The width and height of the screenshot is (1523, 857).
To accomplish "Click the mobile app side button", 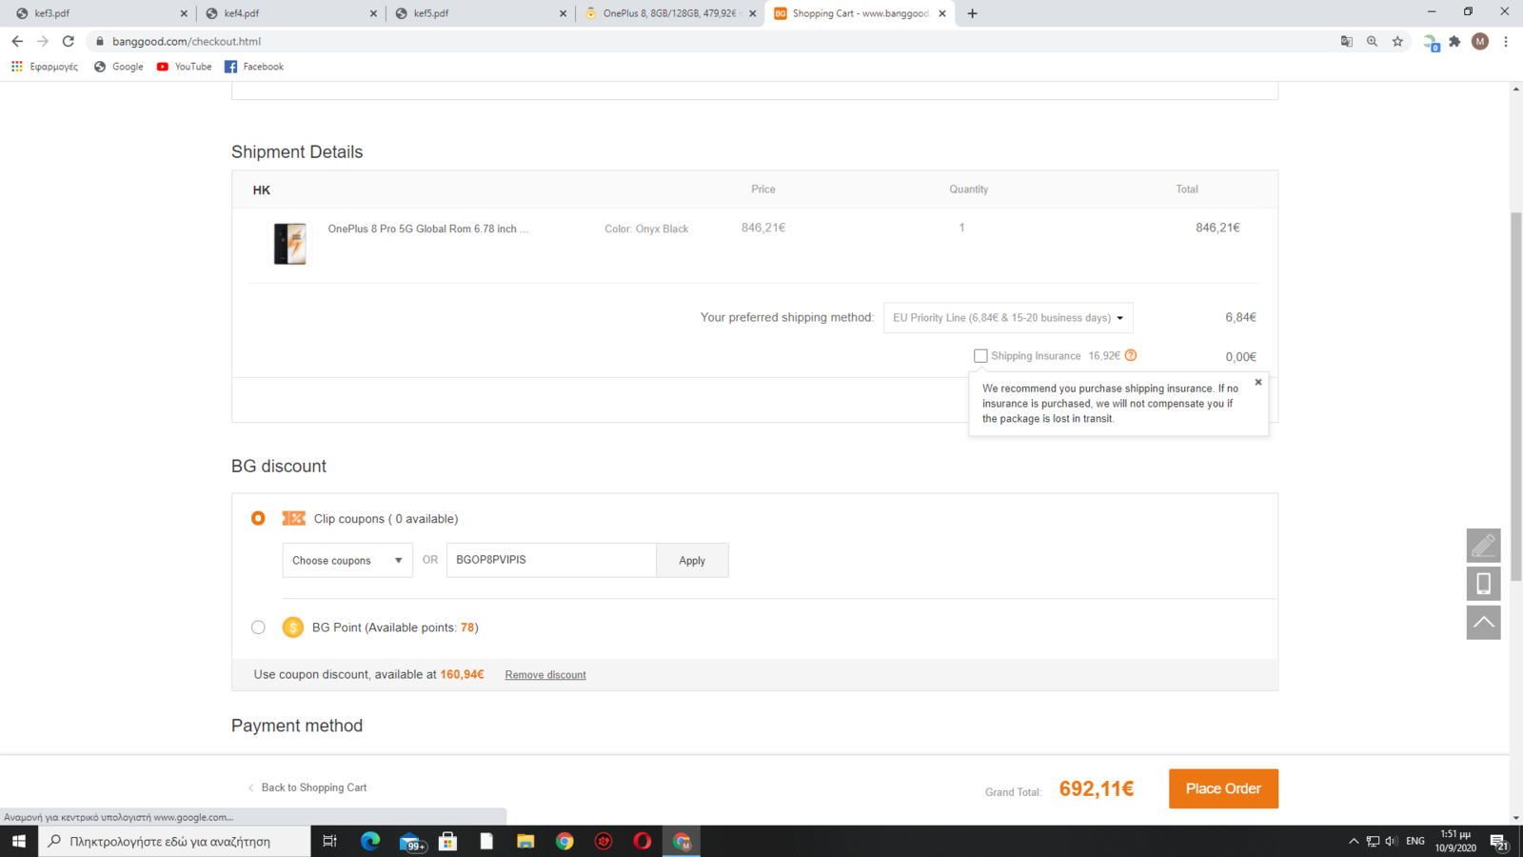I will coord(1483,584).
